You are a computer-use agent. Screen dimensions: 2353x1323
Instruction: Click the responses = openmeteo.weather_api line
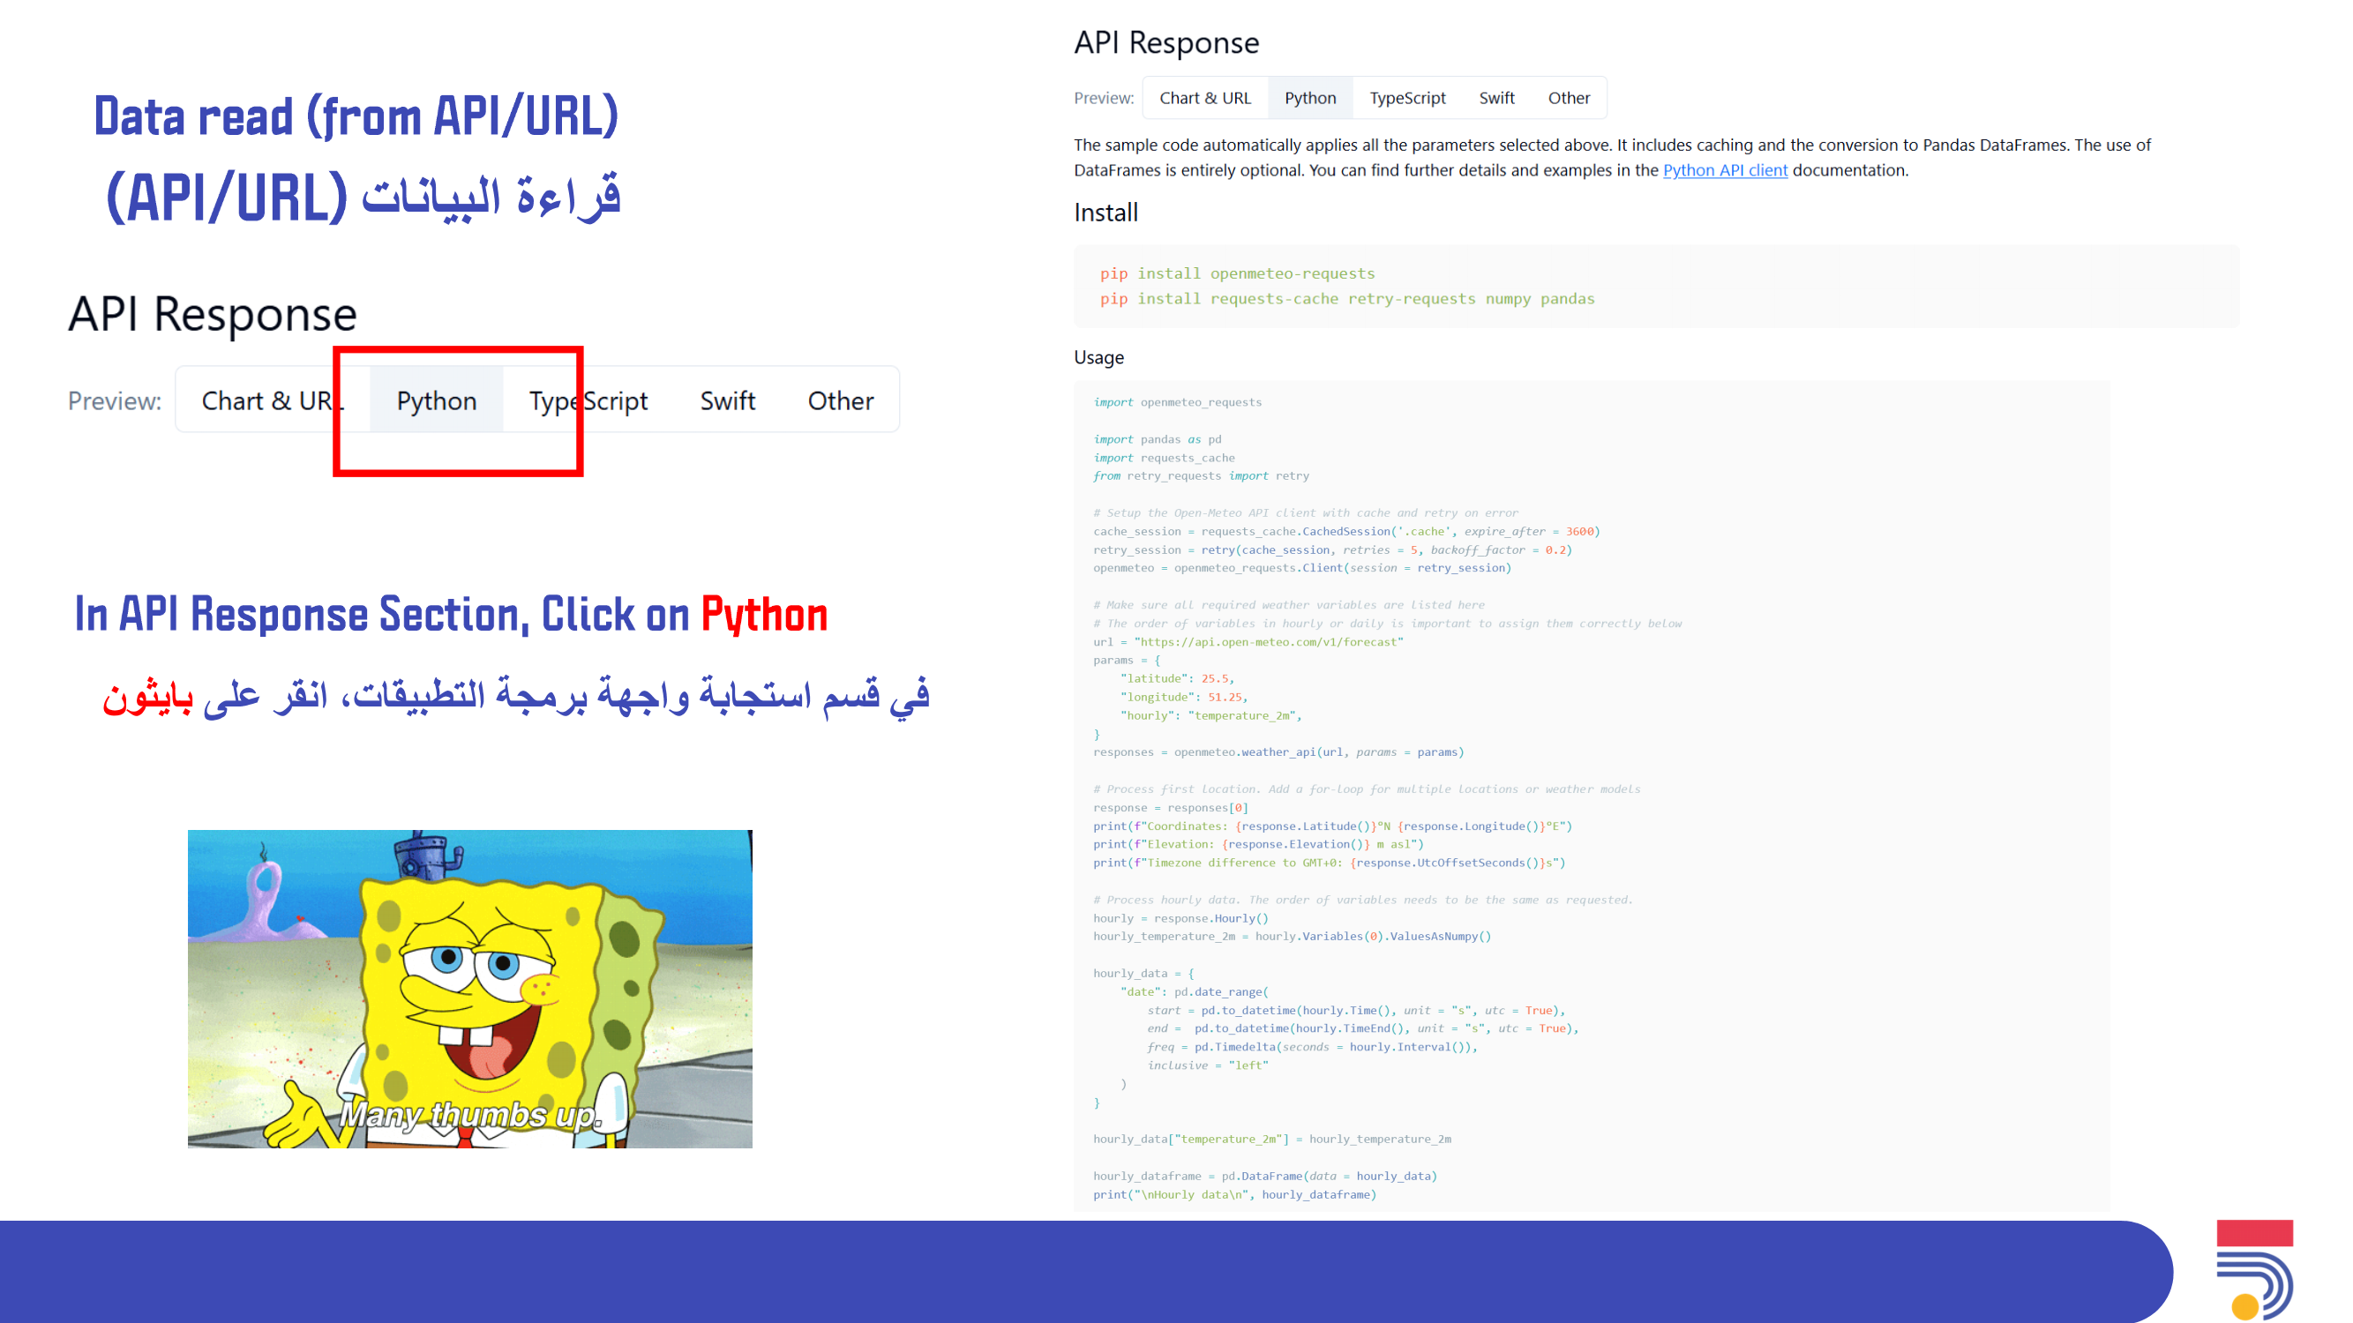[x=1278, y=752]
